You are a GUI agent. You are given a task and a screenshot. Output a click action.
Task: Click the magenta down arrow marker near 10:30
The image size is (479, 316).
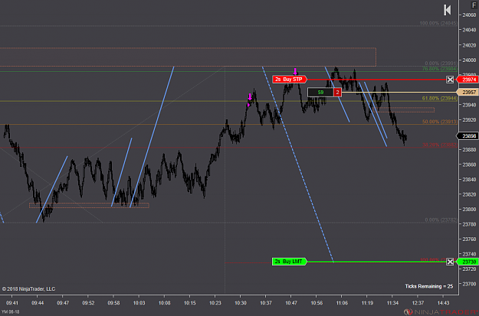coord(250,97)
